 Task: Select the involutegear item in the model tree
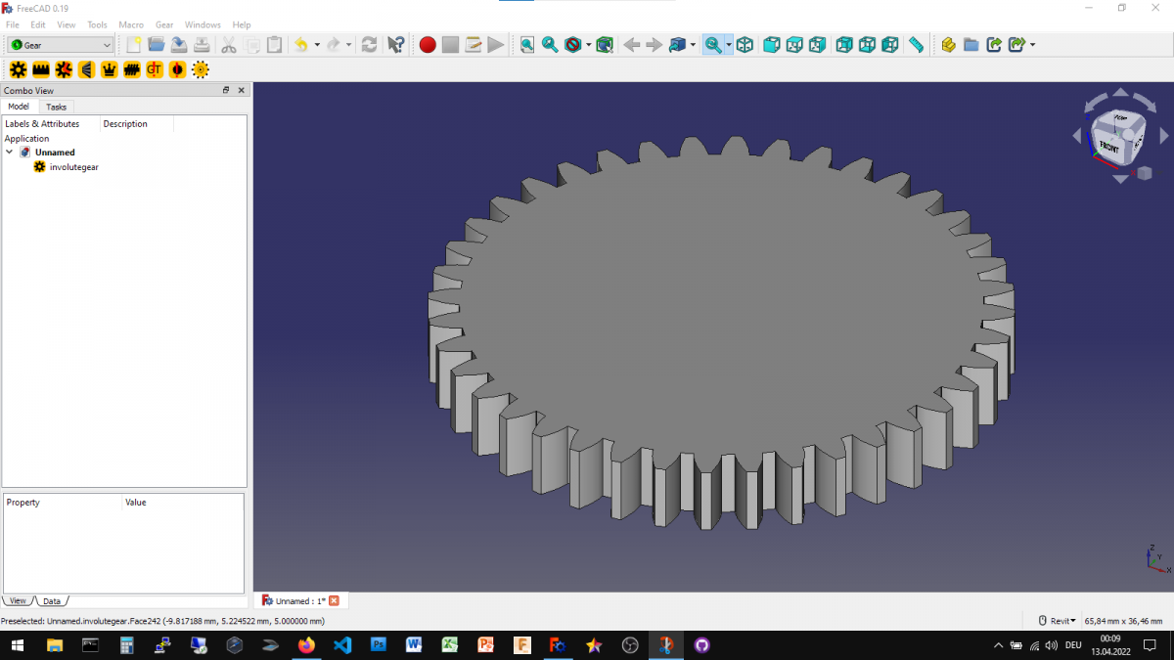tap(72, 166)
